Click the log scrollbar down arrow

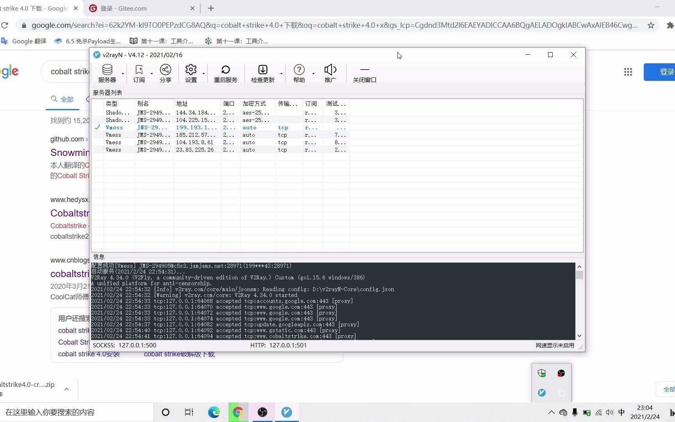[x=579, y=336]
